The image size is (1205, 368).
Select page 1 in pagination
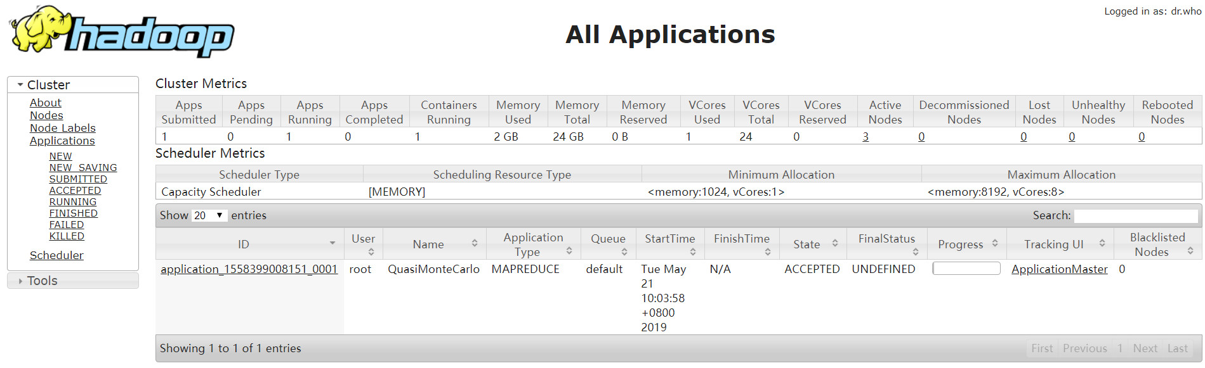pos(1120,348)
